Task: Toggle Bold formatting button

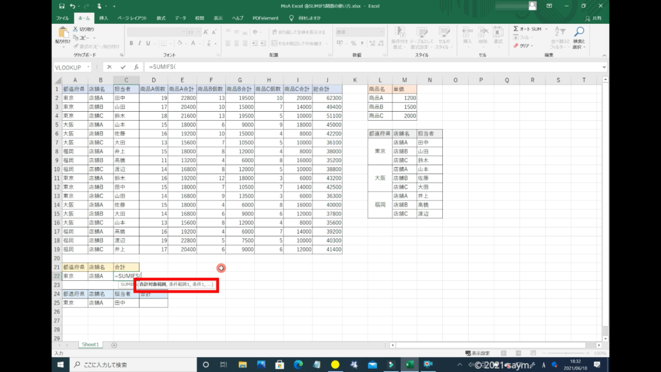Action: click(131, 43)
